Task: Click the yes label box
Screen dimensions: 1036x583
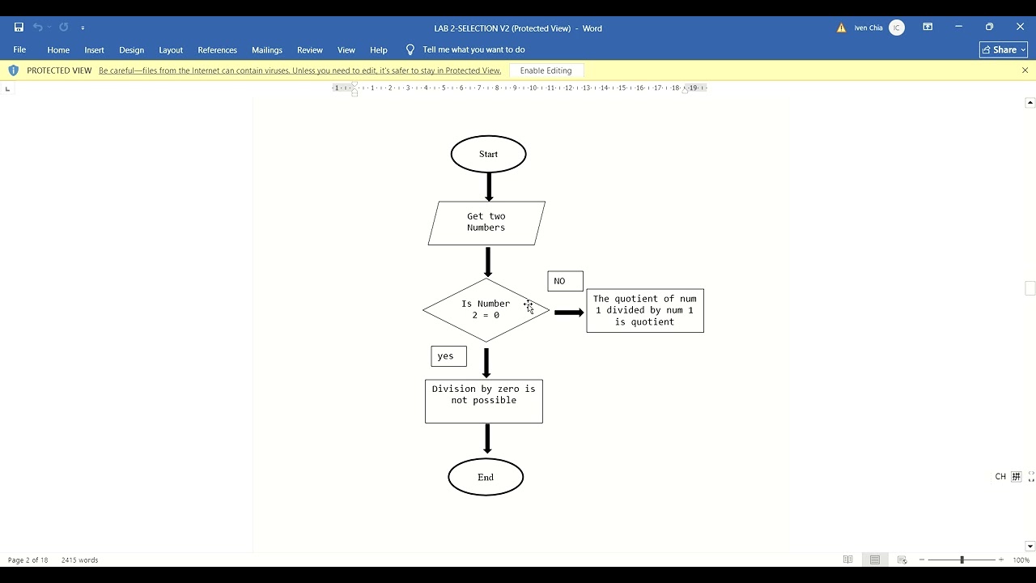Action: click(448, 356)
